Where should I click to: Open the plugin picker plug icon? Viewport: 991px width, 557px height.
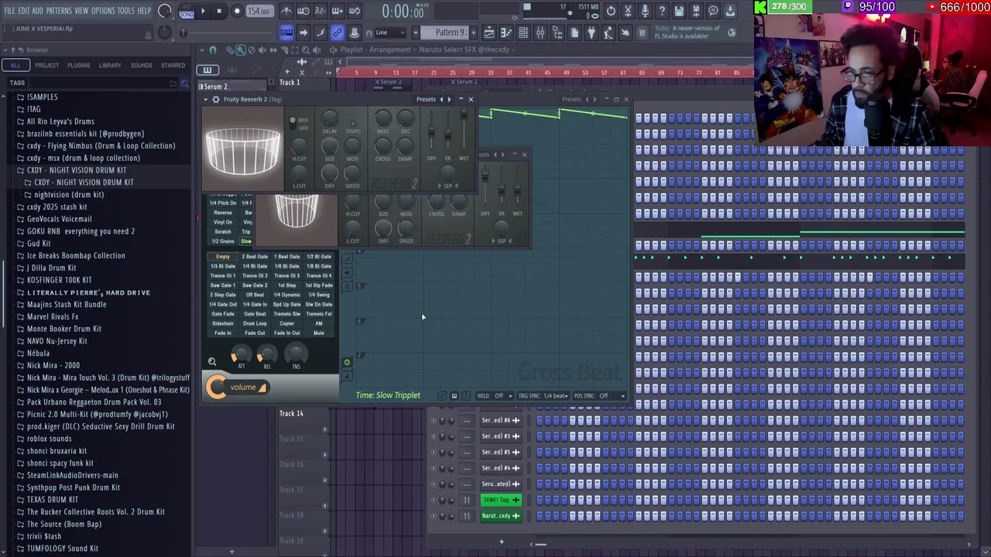click(x=591, y=32)
